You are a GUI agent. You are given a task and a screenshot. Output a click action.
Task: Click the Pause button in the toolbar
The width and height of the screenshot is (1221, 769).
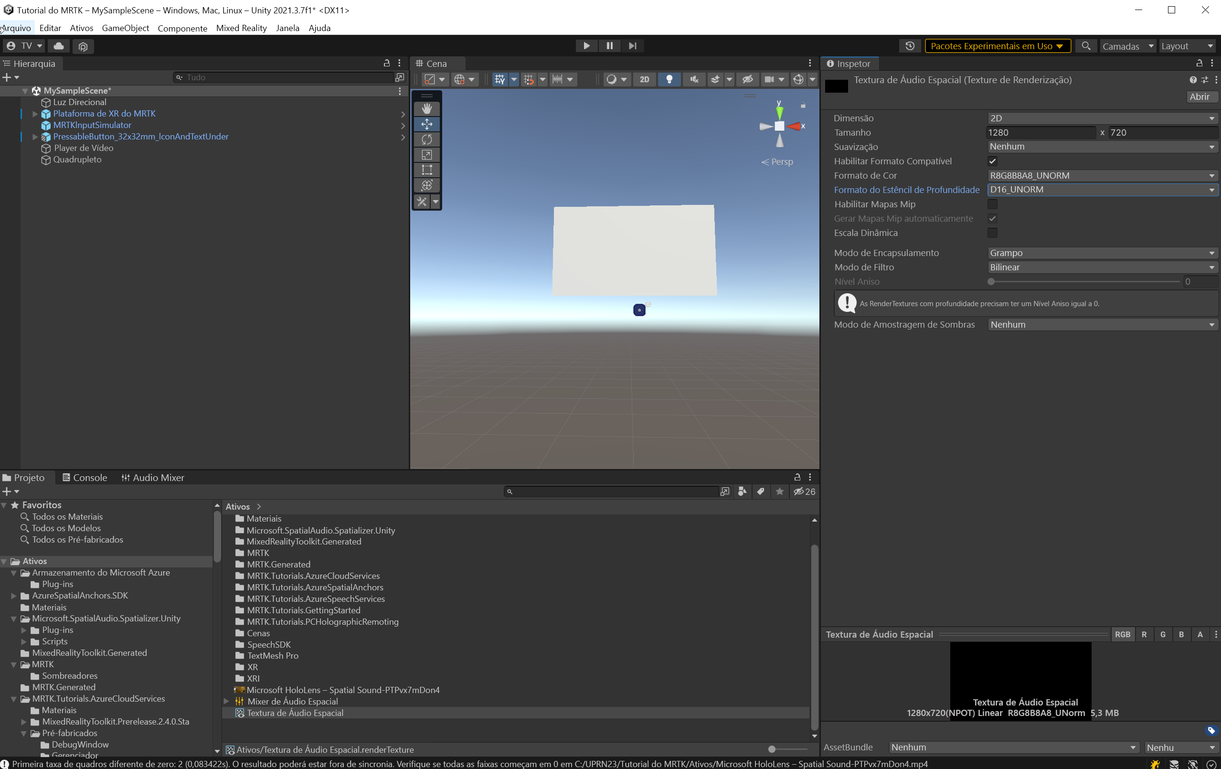(x=609, y=46)
